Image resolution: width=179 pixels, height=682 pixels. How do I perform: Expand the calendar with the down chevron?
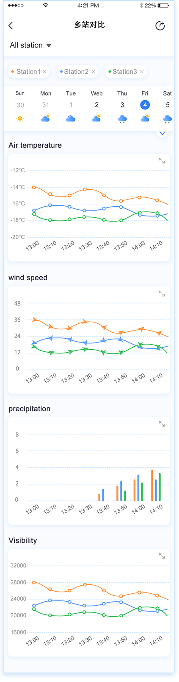point(162,133)
